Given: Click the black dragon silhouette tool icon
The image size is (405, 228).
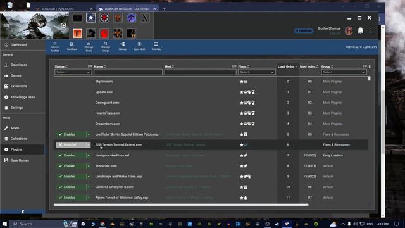Looking at the screenshot, I should point(91,34).
